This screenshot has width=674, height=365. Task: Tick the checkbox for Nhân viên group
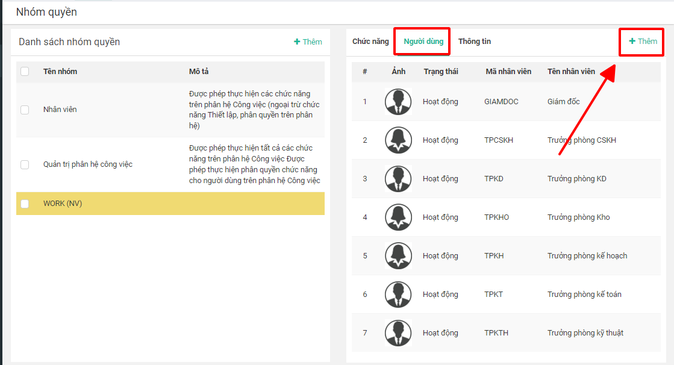click(25, 110)
